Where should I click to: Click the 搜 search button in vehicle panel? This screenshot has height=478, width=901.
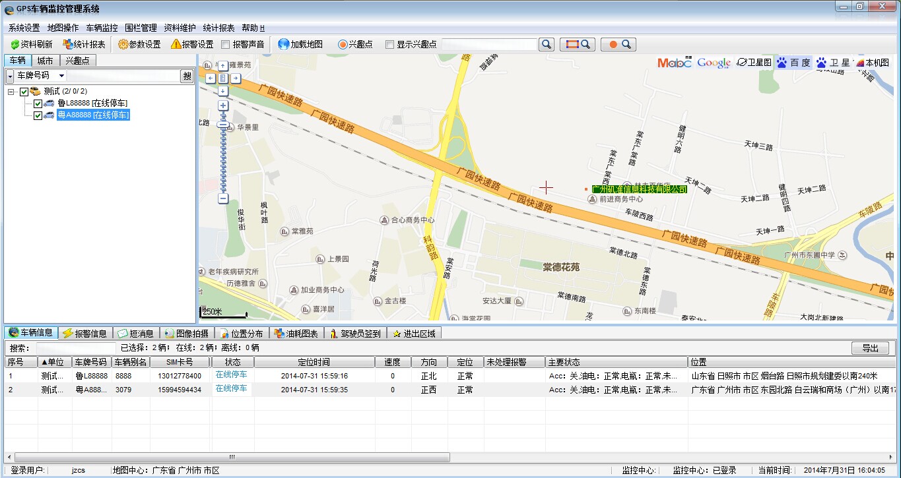187,76
